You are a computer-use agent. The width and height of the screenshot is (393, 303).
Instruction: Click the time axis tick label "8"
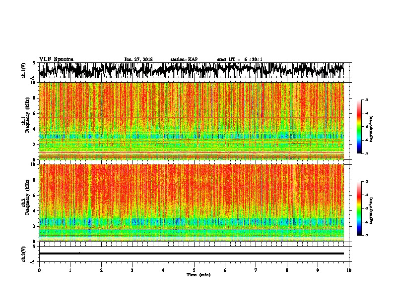[x=287, y=270]
